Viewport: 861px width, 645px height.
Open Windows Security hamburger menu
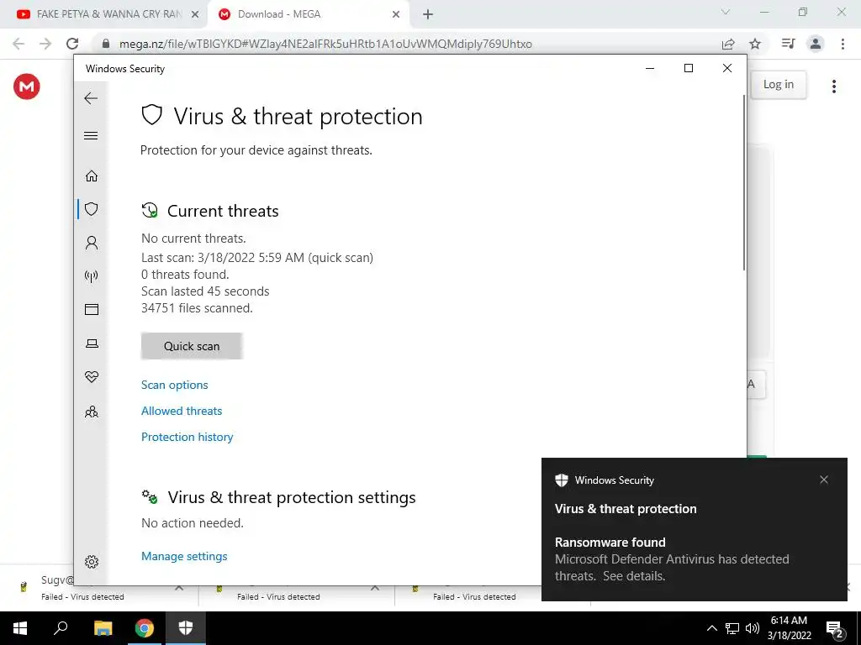tap(91, 135)
